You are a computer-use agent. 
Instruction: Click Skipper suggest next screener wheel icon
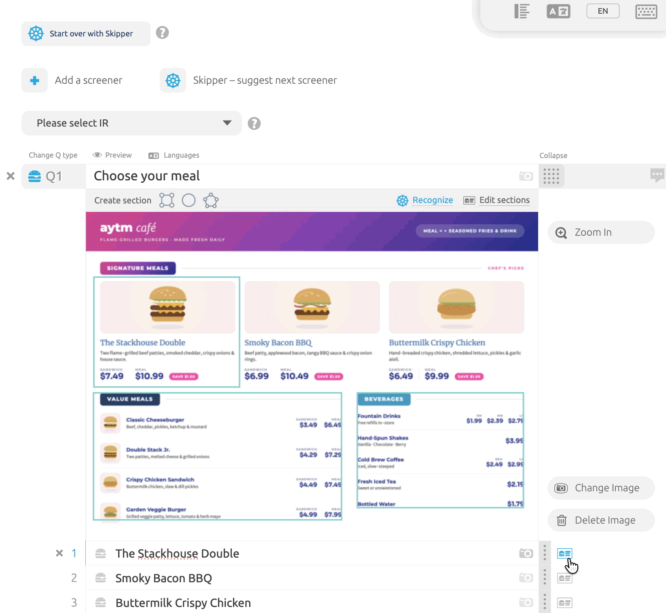click(173, 80)
